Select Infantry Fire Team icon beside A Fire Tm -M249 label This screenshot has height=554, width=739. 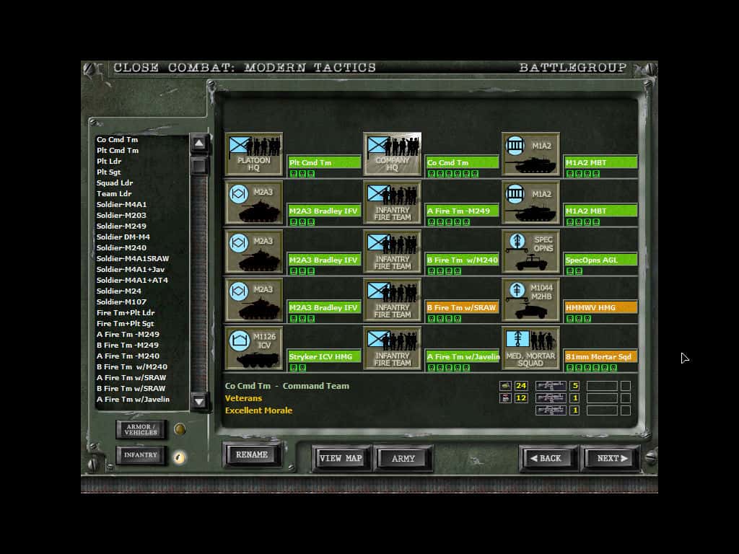point(392,203)
